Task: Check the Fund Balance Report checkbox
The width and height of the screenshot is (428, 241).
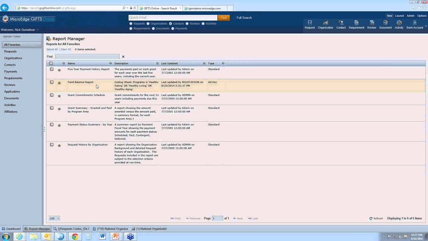Action: (51, 82)
